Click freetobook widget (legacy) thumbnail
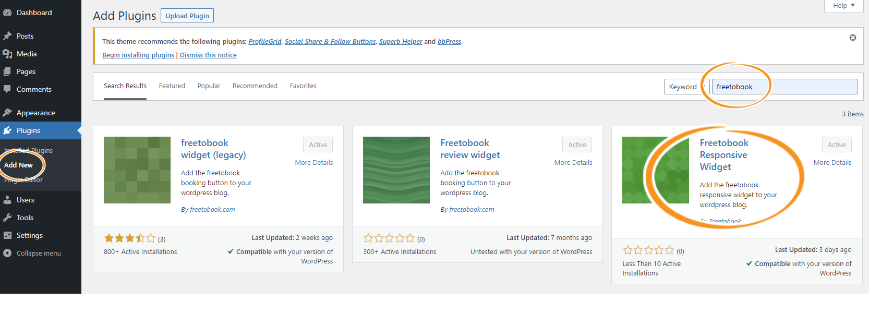The height and width of the screenshot is (313, 869). pyautogui.click(x=137, y=170)
